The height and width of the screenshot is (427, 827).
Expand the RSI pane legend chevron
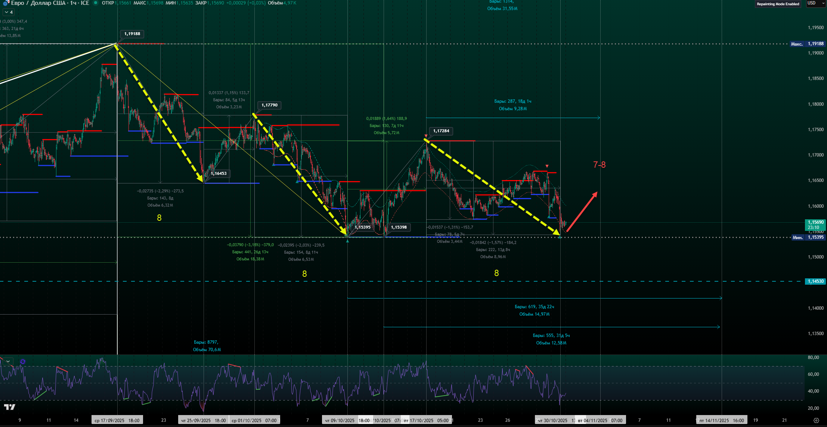8,362
